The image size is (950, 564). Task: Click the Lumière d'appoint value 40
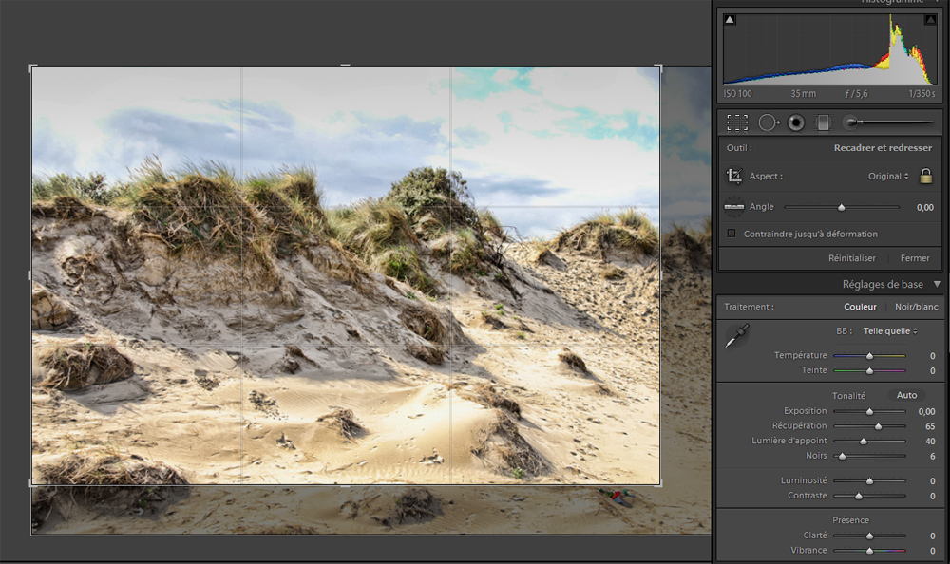[930, 441]
